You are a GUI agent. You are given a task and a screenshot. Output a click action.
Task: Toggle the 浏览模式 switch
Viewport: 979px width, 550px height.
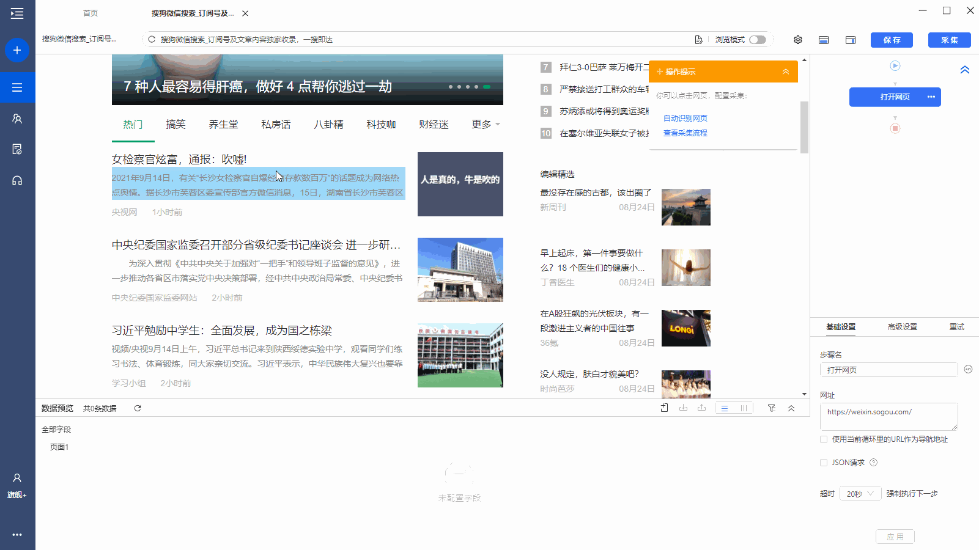758,40
